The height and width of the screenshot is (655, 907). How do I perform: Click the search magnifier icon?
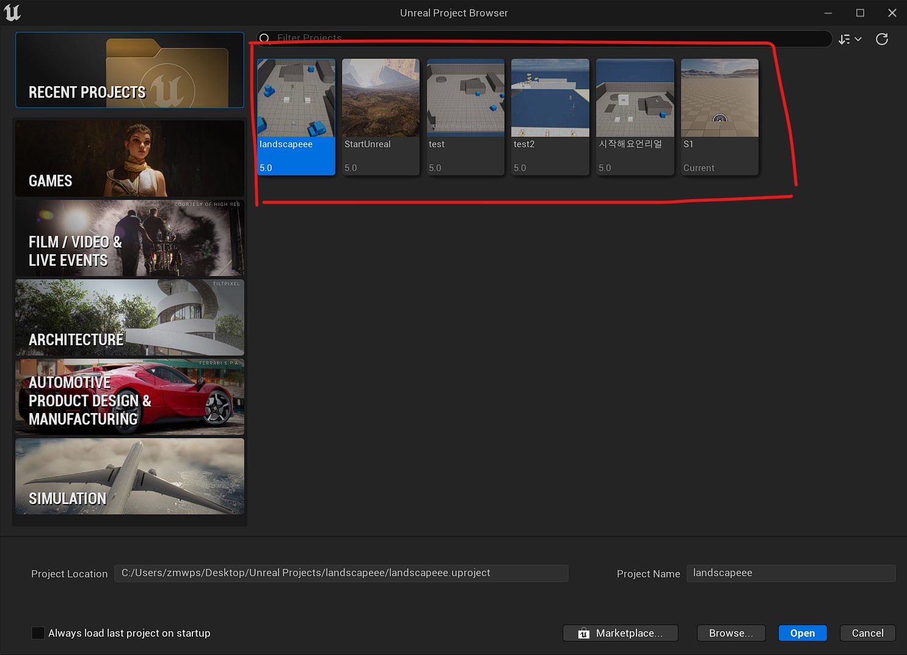point(264,38)
